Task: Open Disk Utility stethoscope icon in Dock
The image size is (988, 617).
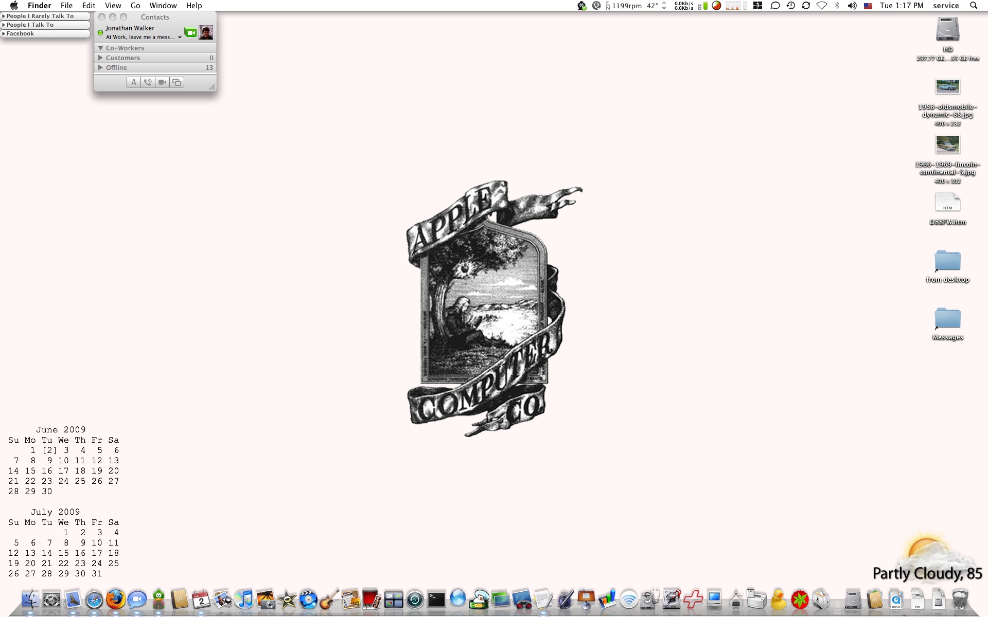Action: [x=650, y=600]
